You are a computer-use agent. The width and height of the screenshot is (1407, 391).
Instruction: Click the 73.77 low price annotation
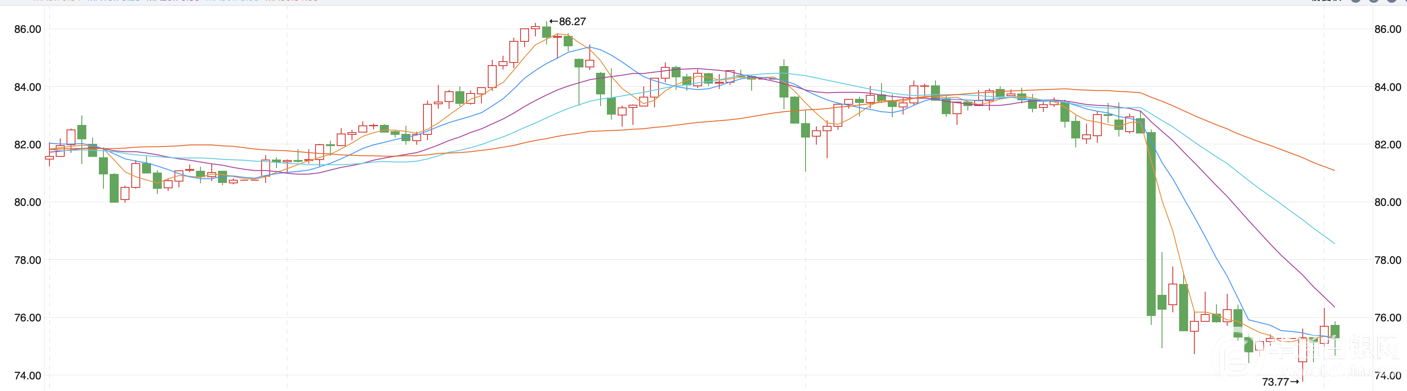click(x=1275, y=382)
